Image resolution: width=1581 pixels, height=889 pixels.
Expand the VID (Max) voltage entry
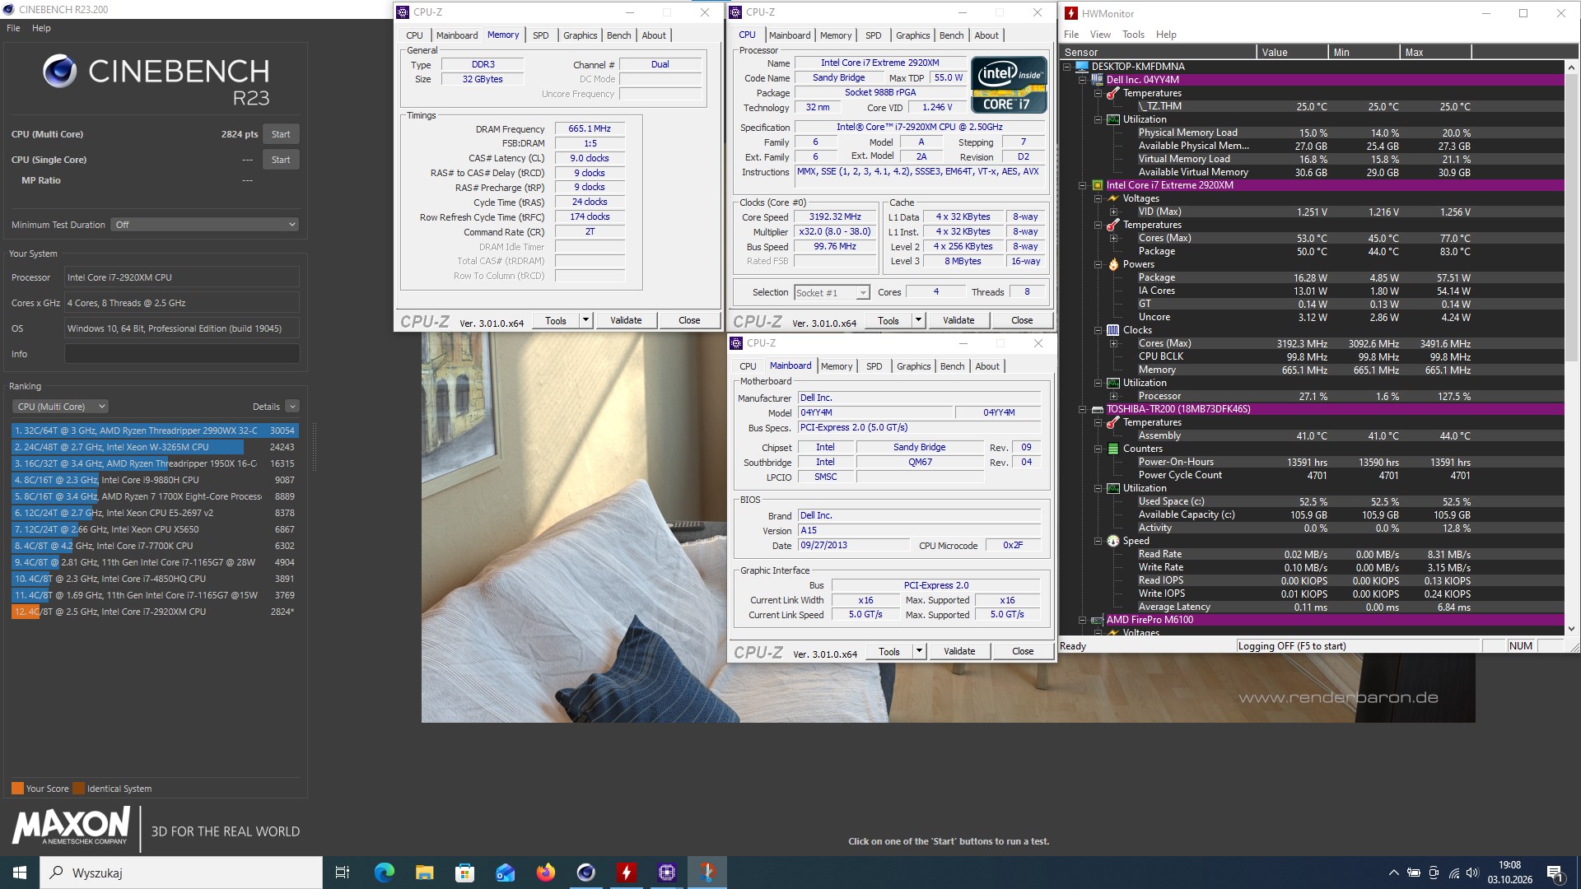[1113, 212]
